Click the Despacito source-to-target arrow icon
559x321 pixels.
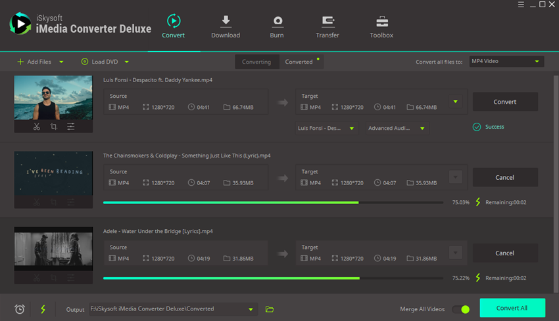pos(283,103)
